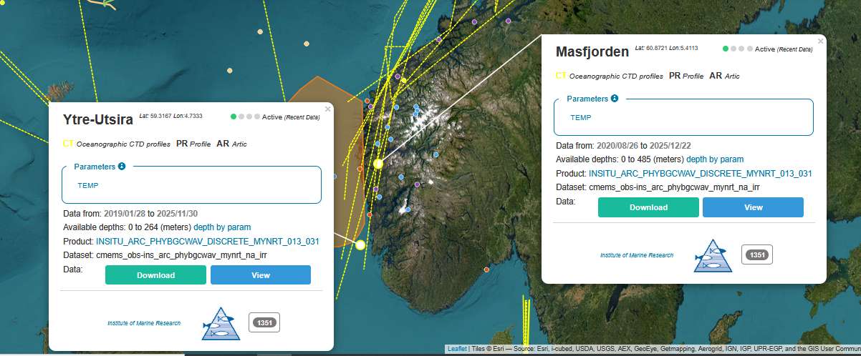The height and width of the screenshot is (356, 861).
Task: Click the Parameters info icon in Ytre-Utsira popup
Action: tap(122, 167)
